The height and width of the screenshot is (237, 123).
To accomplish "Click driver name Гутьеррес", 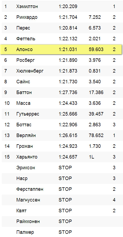I will 28,114.
